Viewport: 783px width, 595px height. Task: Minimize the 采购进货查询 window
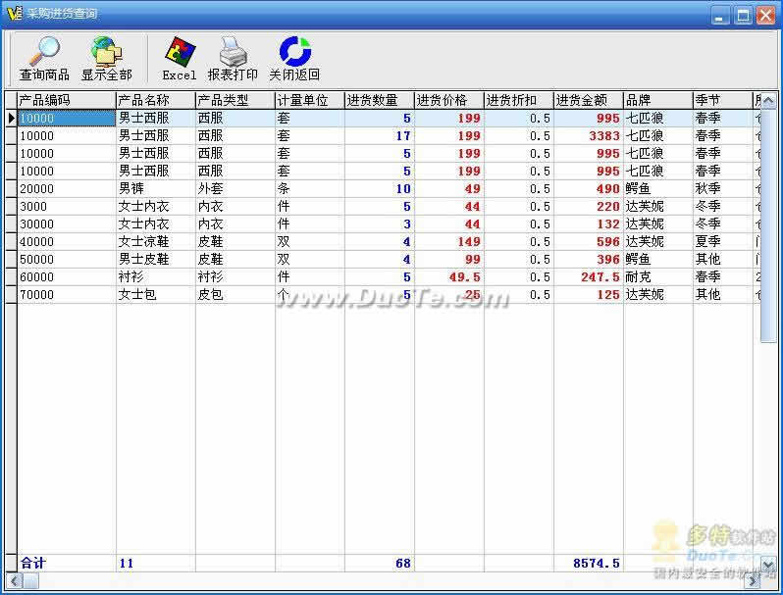click(721, 15)
